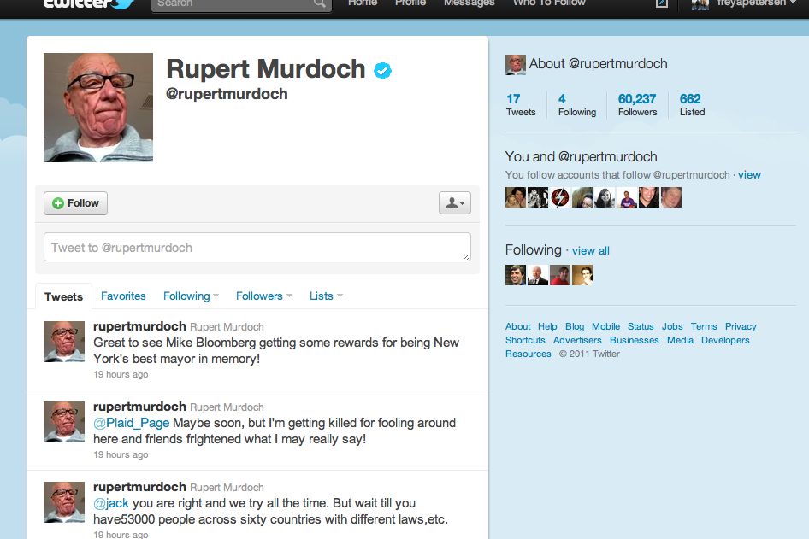Click the 17 Tweets stat

[x=520, y=105]
